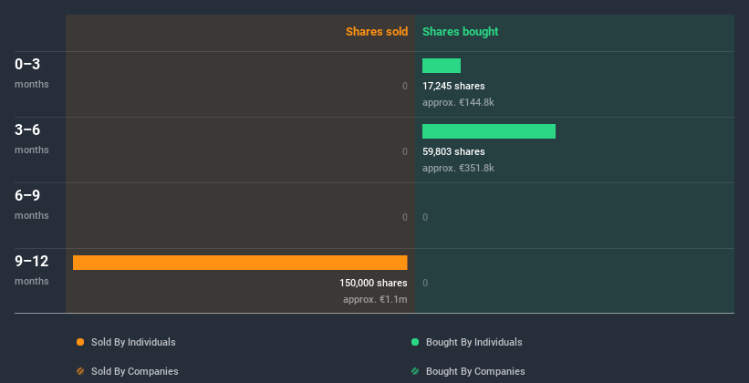The height and width of the screenshot is (383, 749).
Task: Click the 59,803 shares value
Action: 453,152
